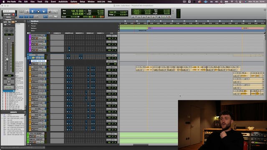Click the Stop transport button
This screenshot has height=150, width=267.
click(x=159, y=17)
